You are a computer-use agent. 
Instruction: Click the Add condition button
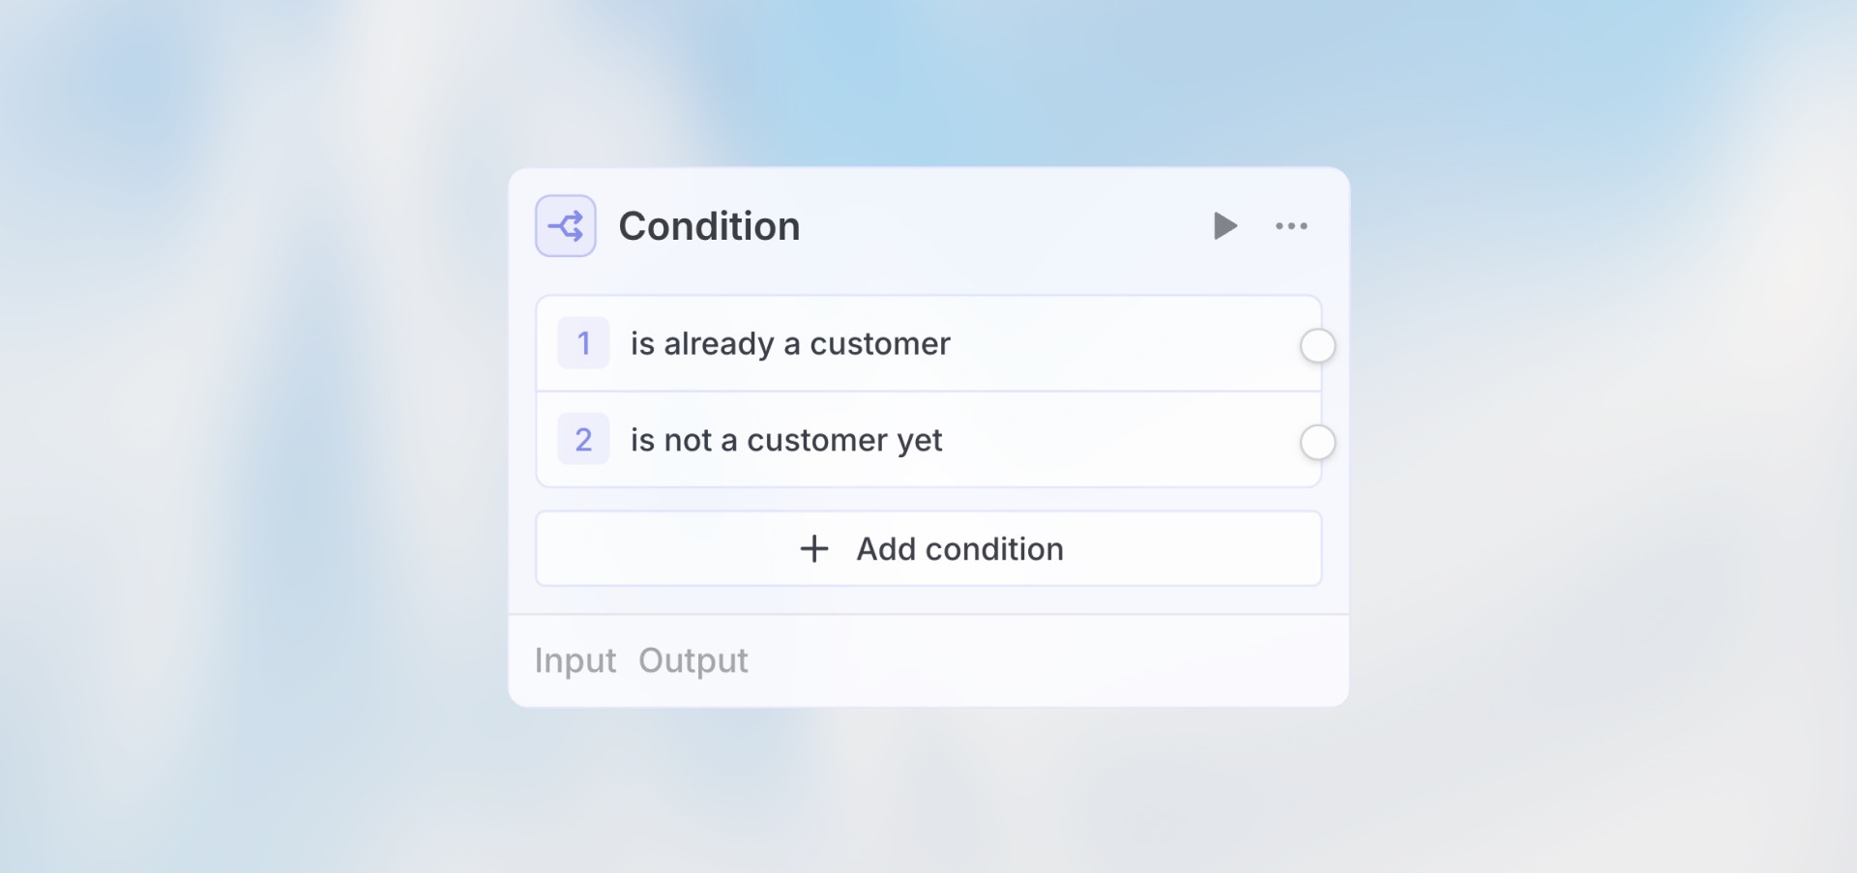pyautogui.click(x=928, y=548)
